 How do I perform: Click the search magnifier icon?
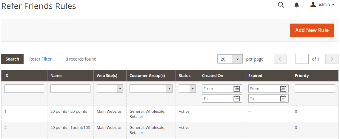pyautogui.click(x=281, y=5)
